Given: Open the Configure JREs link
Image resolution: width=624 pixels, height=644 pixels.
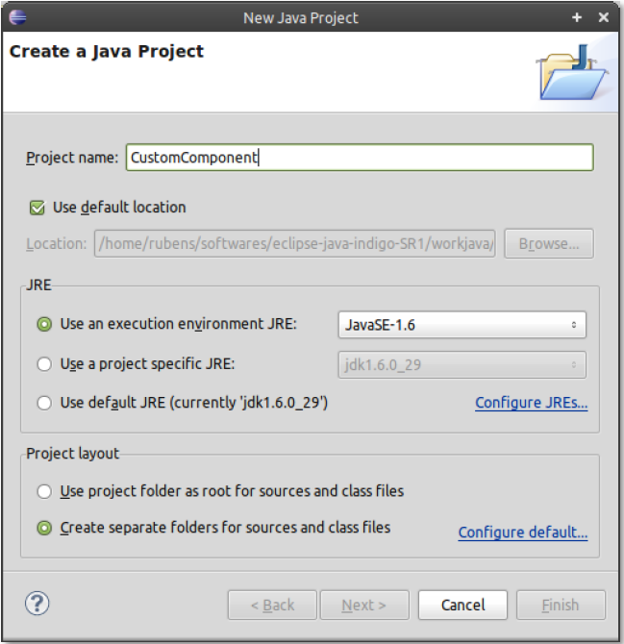Looking at the screenshot, I should point(531,404).
